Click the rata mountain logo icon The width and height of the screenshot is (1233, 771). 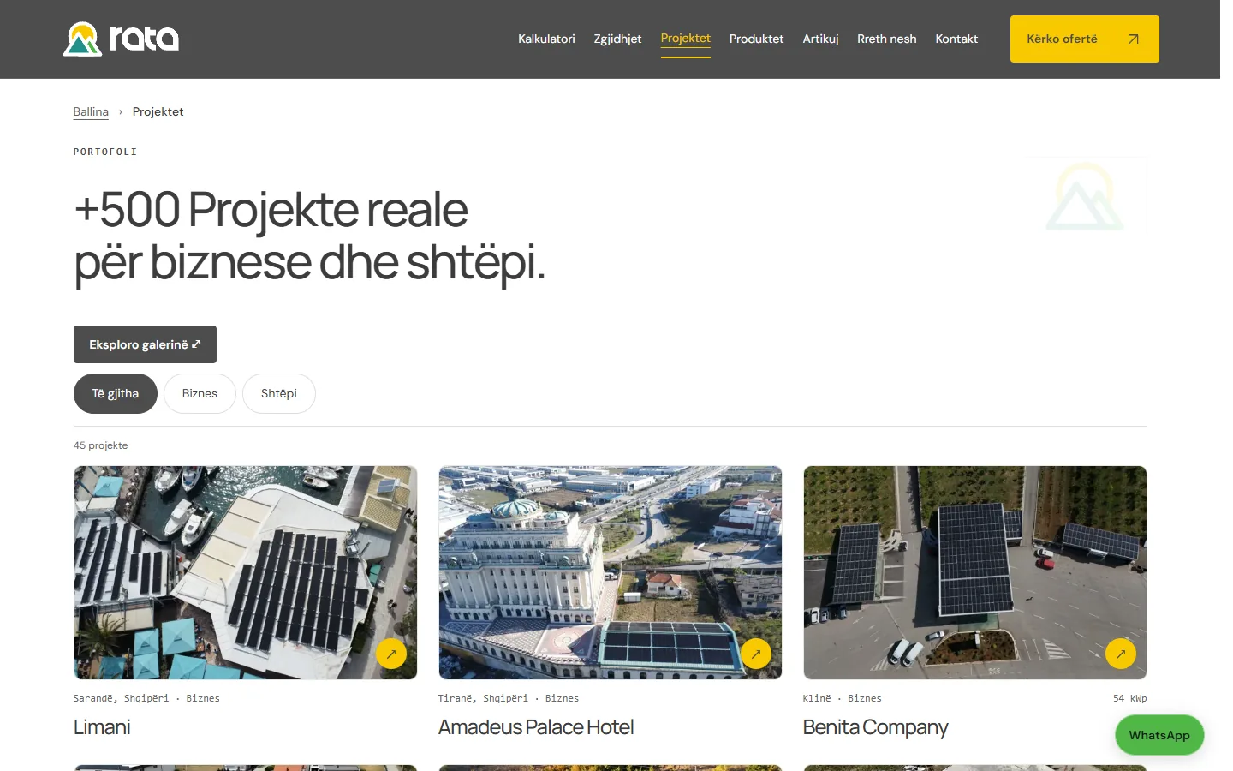(82, 39)
